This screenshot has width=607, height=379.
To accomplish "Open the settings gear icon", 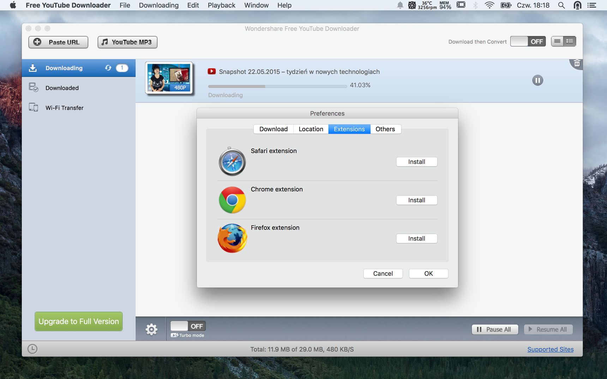I will [151, 329].
